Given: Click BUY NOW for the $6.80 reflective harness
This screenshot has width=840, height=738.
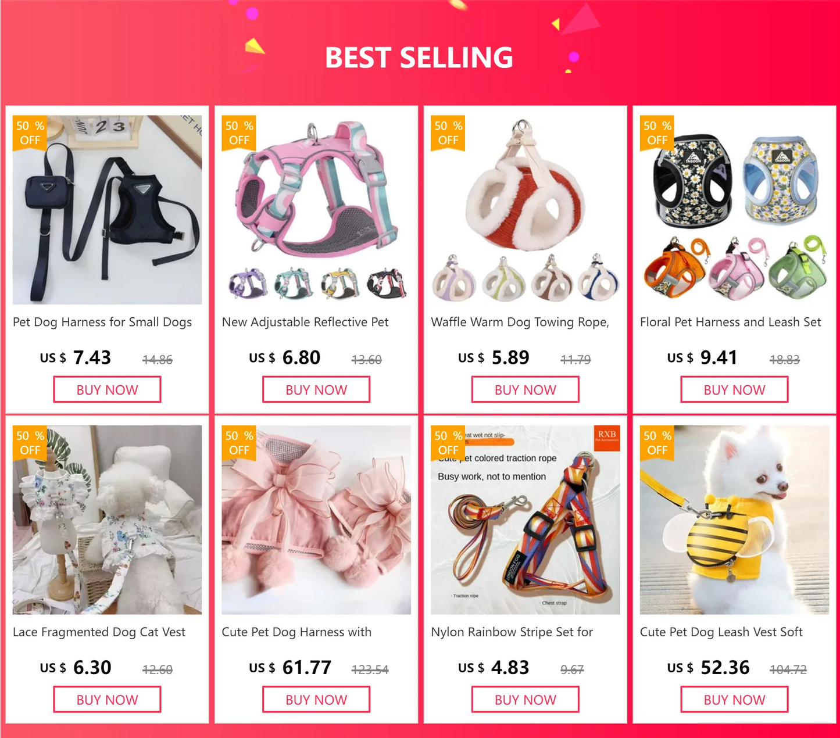Looking at the screenshot, I should pos(316,389).
